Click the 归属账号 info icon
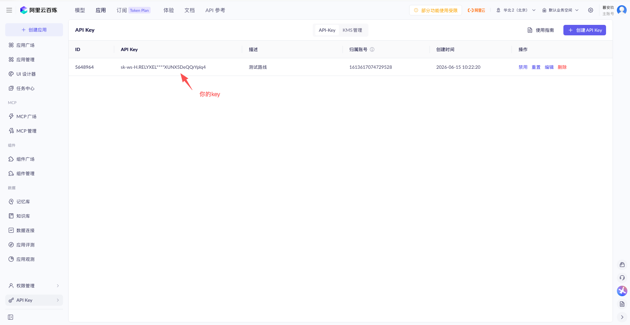The width and height of the screenshot is (630, 325). [372, 49]
